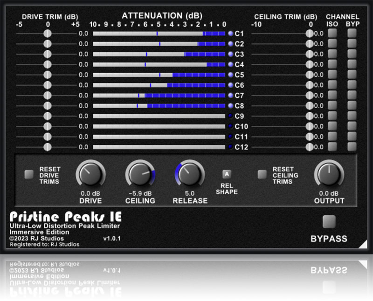Image resolution: width=373 pixels, height=301 pixels.
Task: Toggle the main BYPASS button
Action: tap(329, 221)
